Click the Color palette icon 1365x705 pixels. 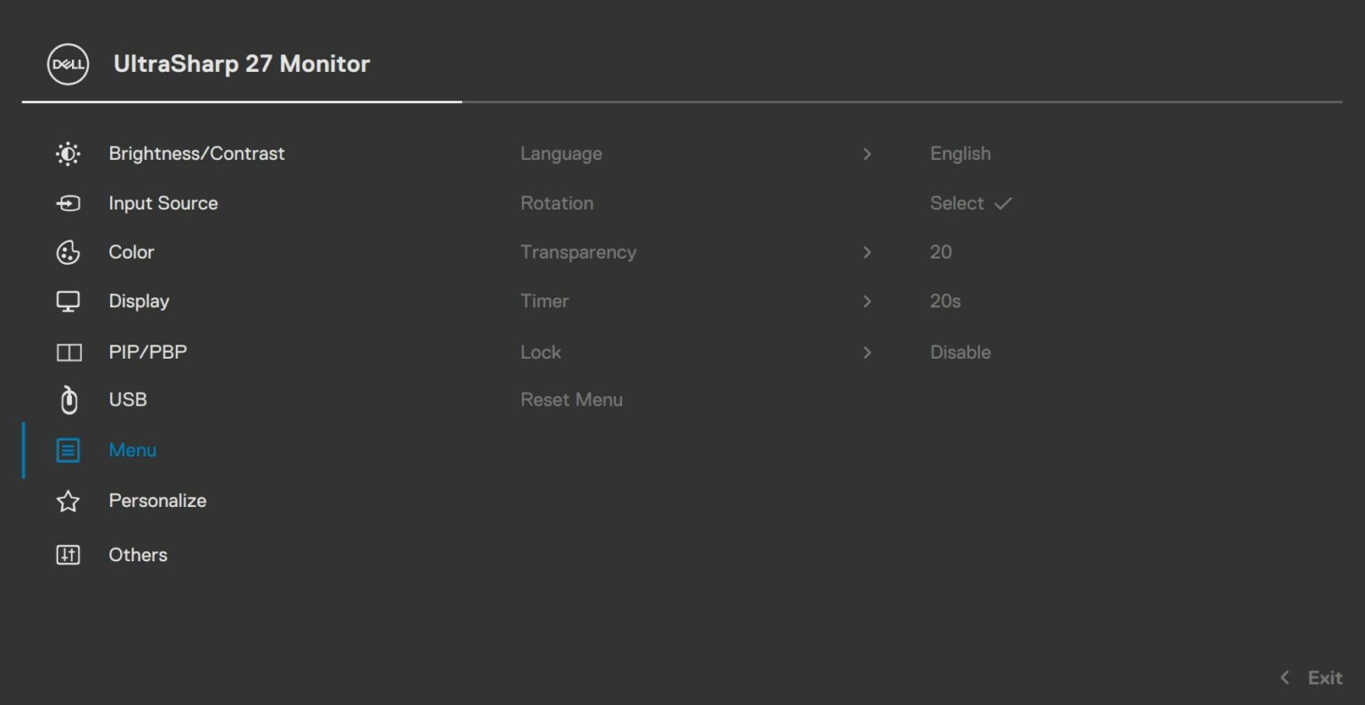tap(68, 252)
